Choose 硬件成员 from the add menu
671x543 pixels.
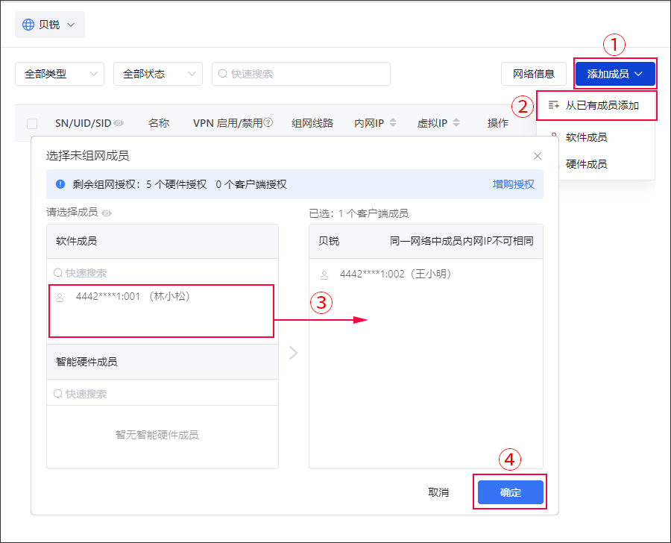coord(586,164)
